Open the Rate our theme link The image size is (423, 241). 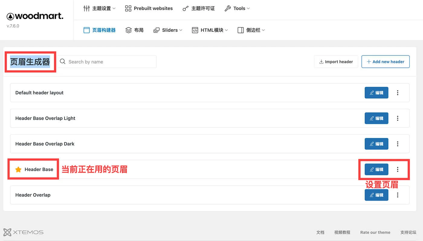tap(375, 232)
